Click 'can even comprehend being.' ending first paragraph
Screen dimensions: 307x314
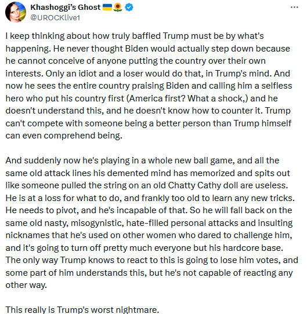[64, 136]
